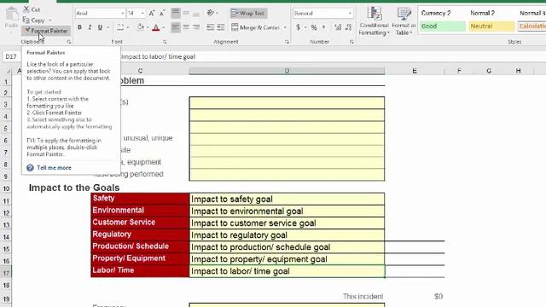Select red 'Property/ Equipment' label cell

click(140, 258)
